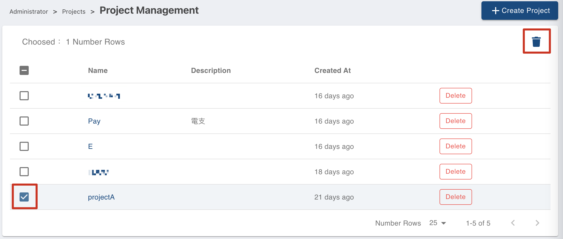The height and width of the screenshot is (239, 563).
Task: Check the Pay project checkbox
Action: pos(24,121)
